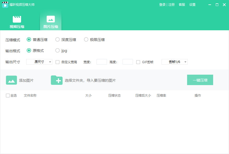Click the 客服 customer service entry
Image resolution: width=229 pixels, height=154 pixels.
(x=182, y=4)
